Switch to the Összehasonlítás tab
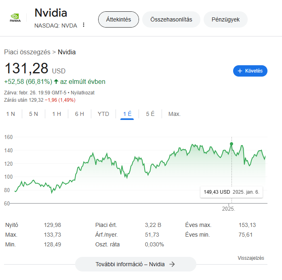This screenshot has height=280, width=282. (x=171, y=19)
